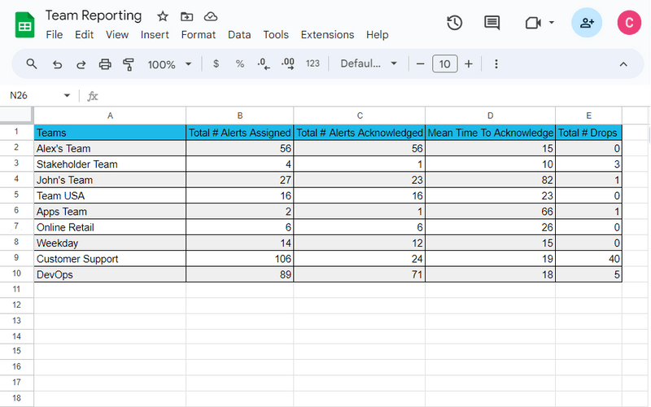Select the Customer Support cell
Screen dimensions: 651x407
(110, 259)
